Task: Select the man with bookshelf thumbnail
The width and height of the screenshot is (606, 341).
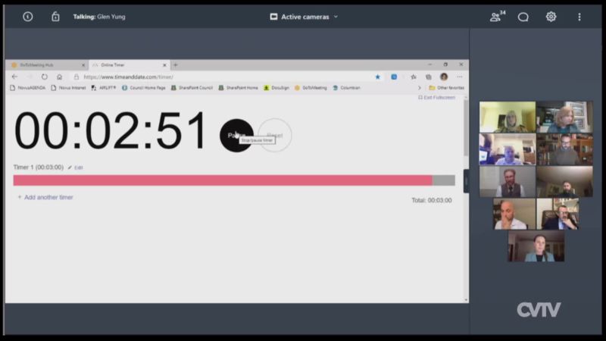Action: click(564, 149)
